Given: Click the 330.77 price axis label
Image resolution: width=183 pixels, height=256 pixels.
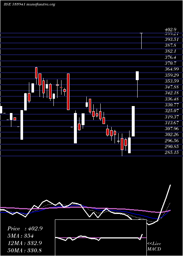Looking at the screenshot, I should pyautogui.click(x=172, y=105).
